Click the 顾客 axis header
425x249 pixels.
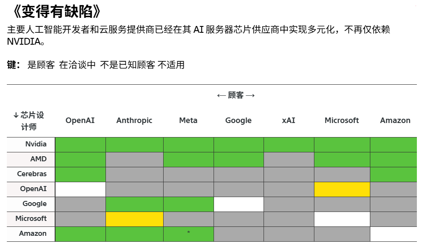[x=236, y=95]
